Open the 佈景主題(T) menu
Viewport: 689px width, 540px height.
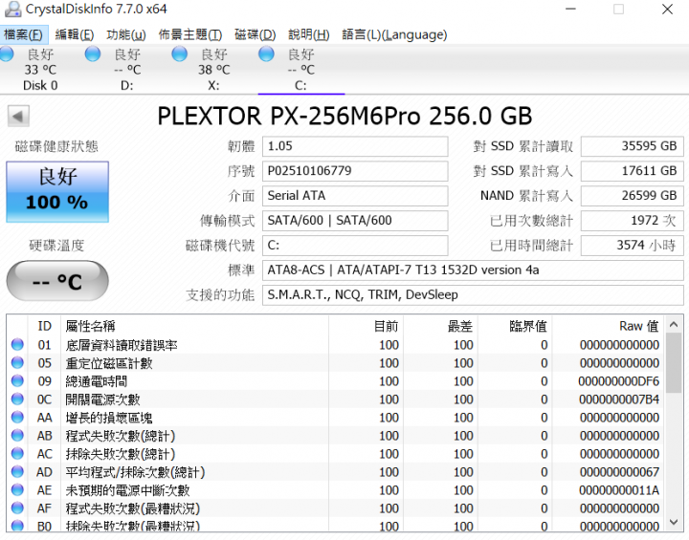190,34
